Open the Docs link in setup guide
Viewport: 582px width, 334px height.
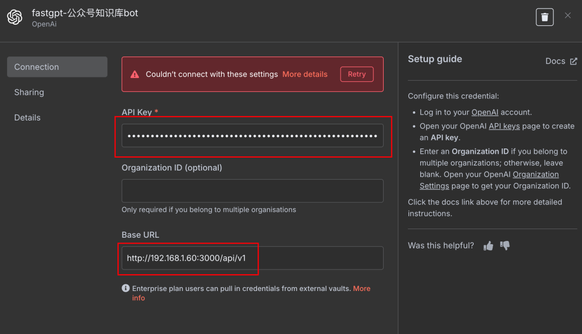click(561, 61)
